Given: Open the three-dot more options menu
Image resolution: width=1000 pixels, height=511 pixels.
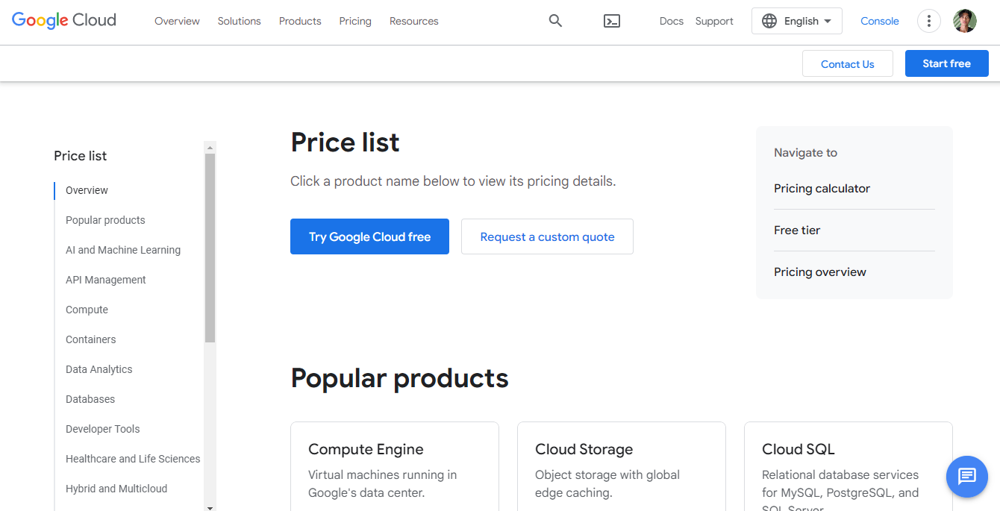Looking at the screenshot, I should (928, 21).
